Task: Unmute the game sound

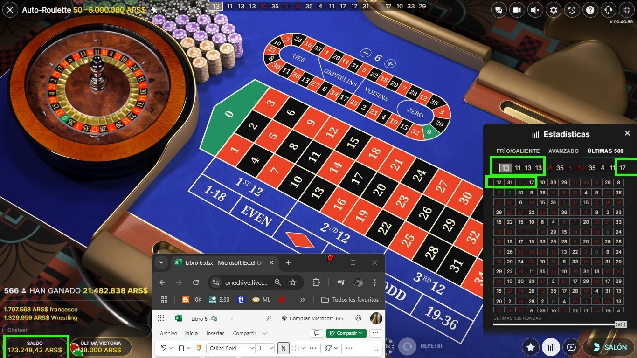Action: click(535, 10)
